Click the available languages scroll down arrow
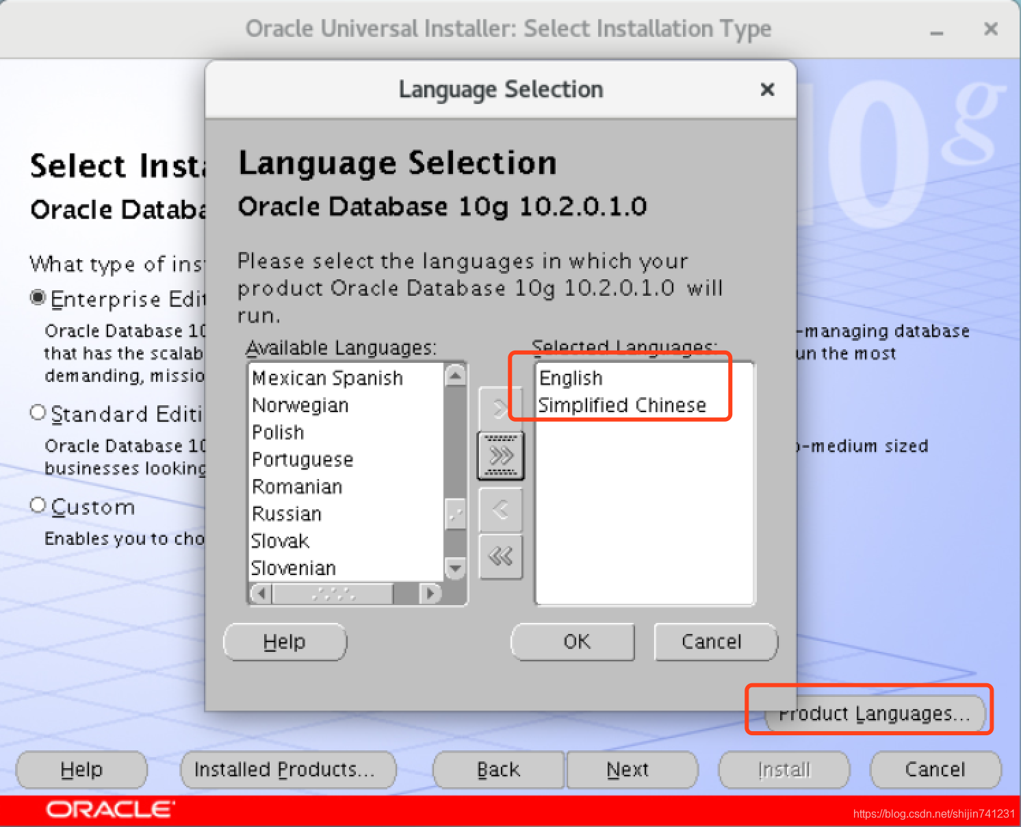 click(455, 568)
